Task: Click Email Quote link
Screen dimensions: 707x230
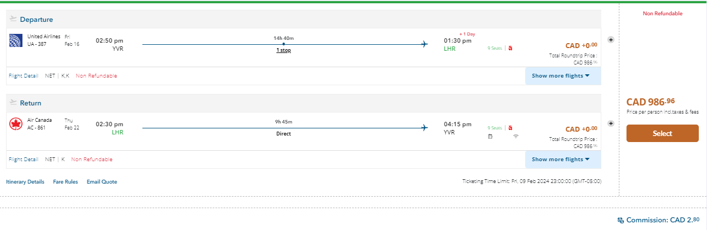Action: click(102, 182)
